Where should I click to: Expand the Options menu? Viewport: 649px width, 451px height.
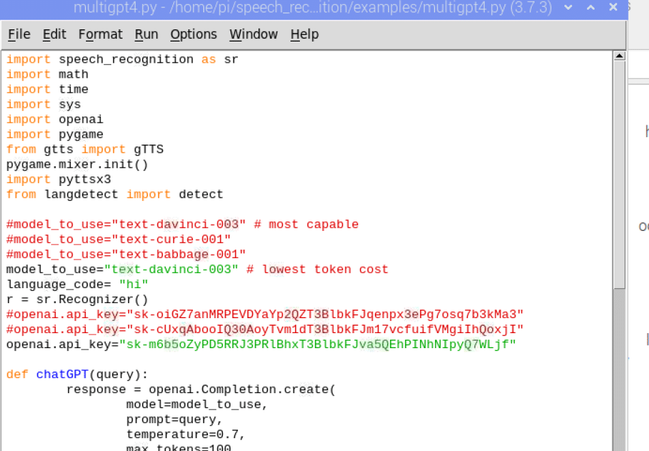point(194,34)
